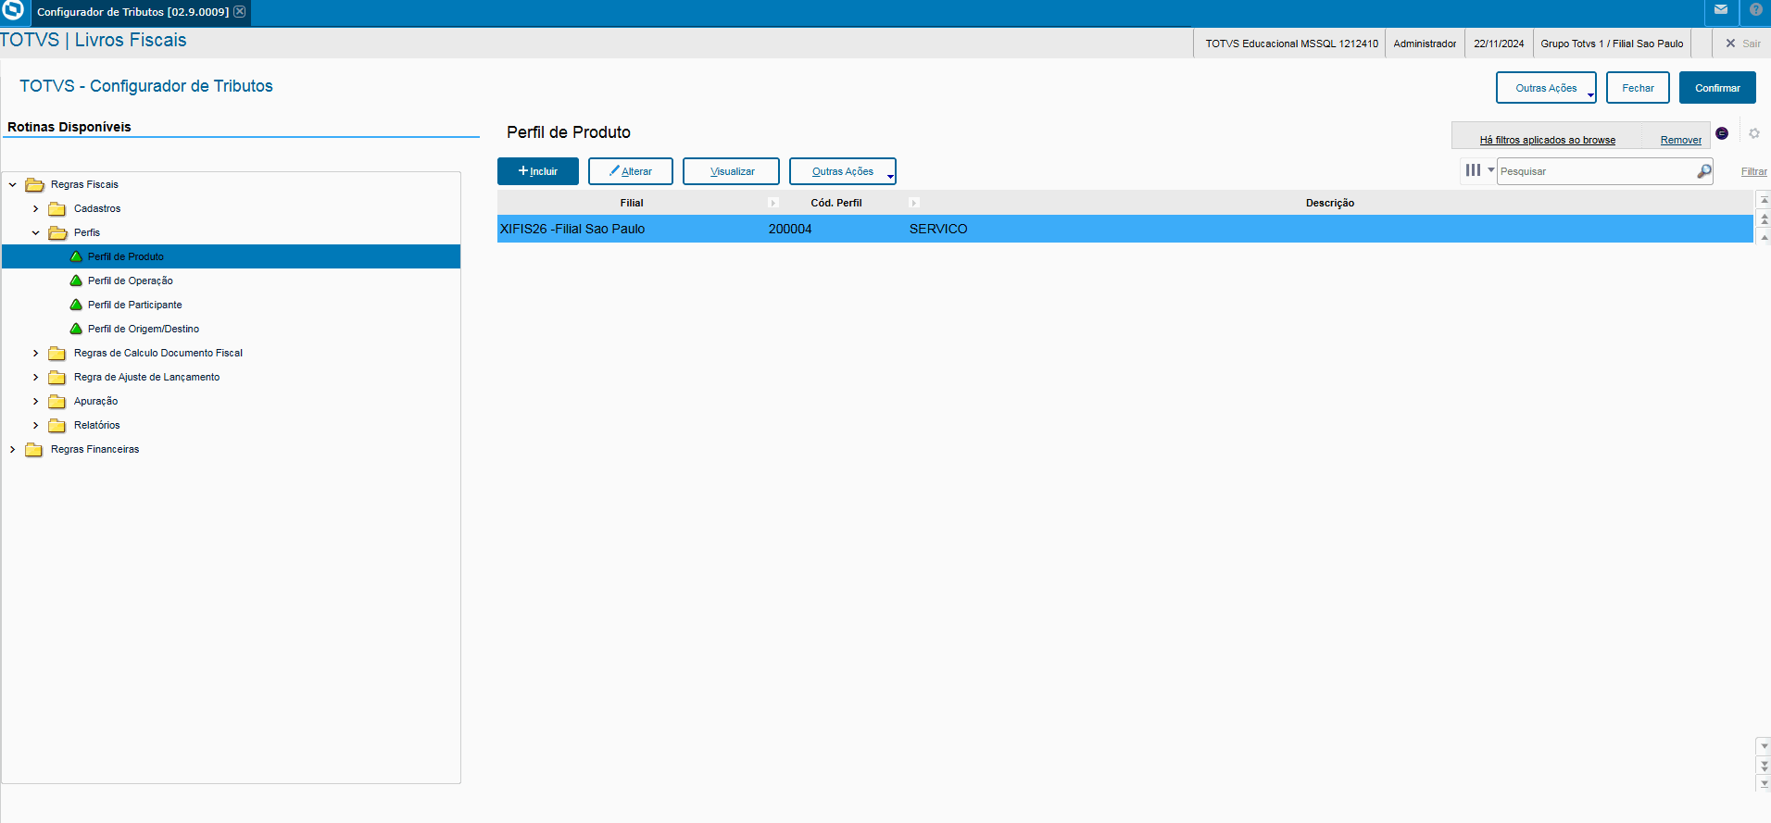Screen dimensions: 1771x823
Task: Open the browse Outras Ações dropdown
Action: click(x=843, y=171)
